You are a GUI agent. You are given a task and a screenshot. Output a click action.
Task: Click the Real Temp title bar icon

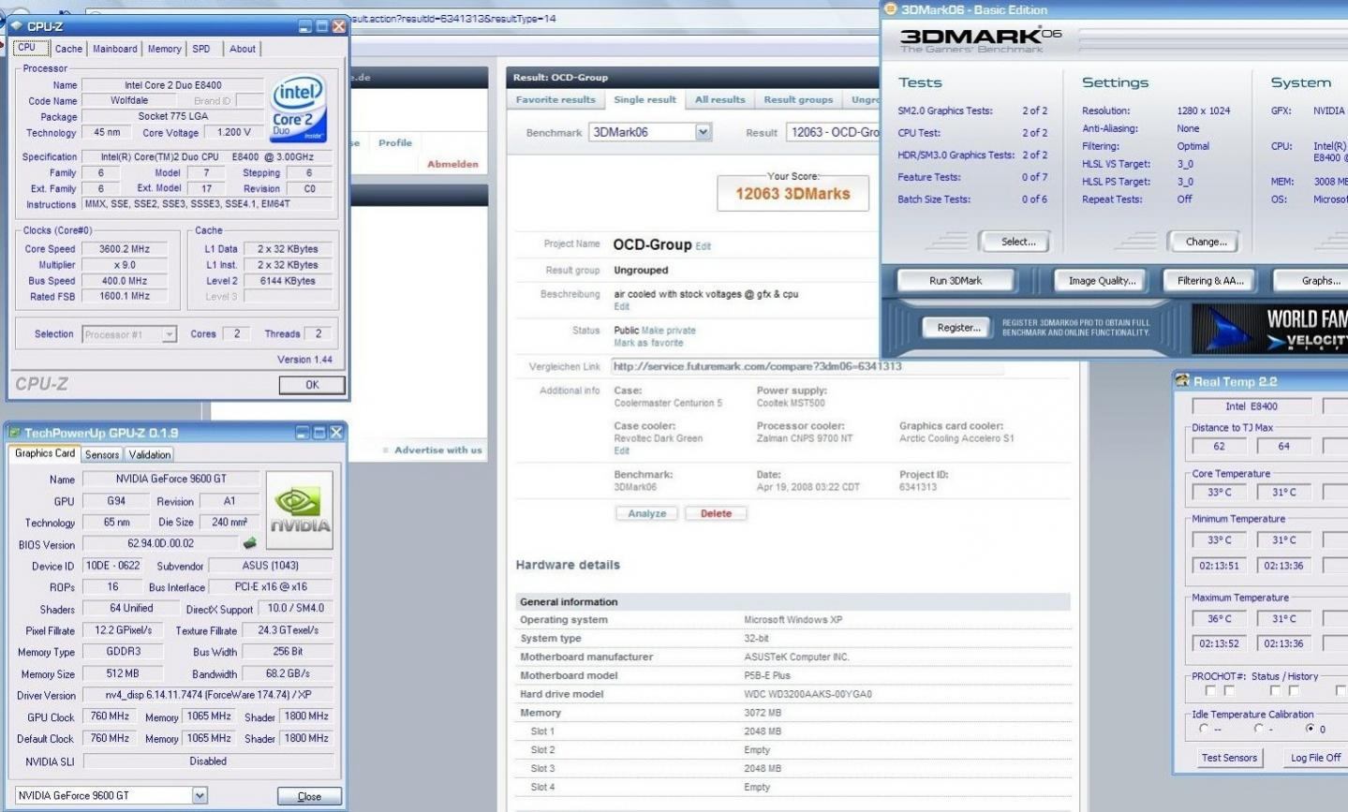1182,380
